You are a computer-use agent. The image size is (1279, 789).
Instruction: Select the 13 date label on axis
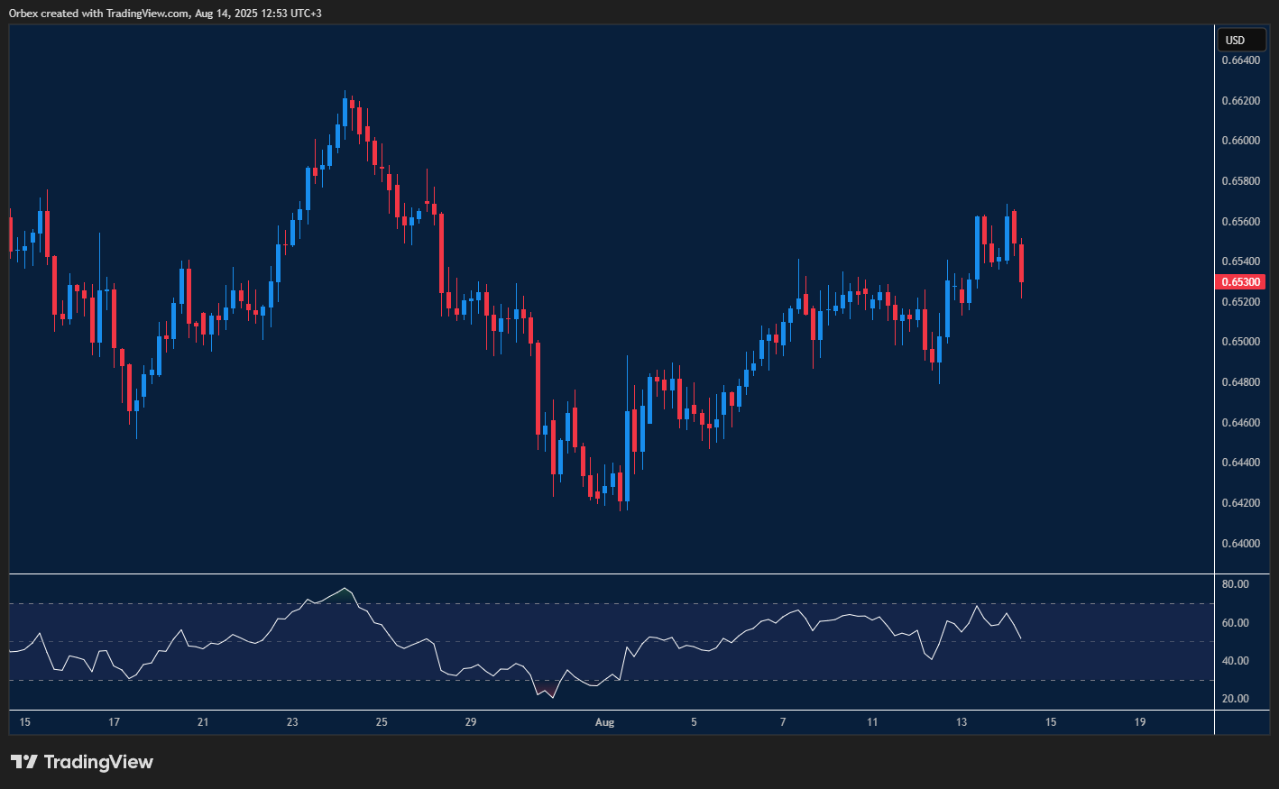point(960,722)
